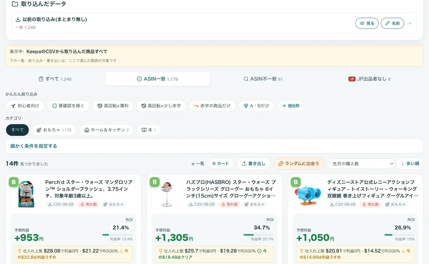The height and width of the screenshot is (264, 429).
Task: Open the 先月の購入数 sort dropdown
Action: coord(360,164)
